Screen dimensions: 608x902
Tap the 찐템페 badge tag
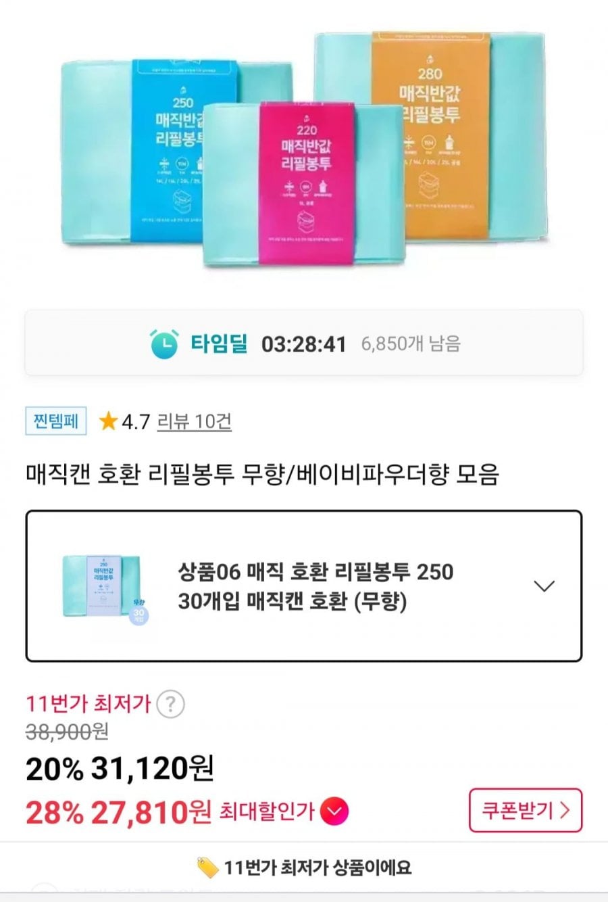pos(56,421)
